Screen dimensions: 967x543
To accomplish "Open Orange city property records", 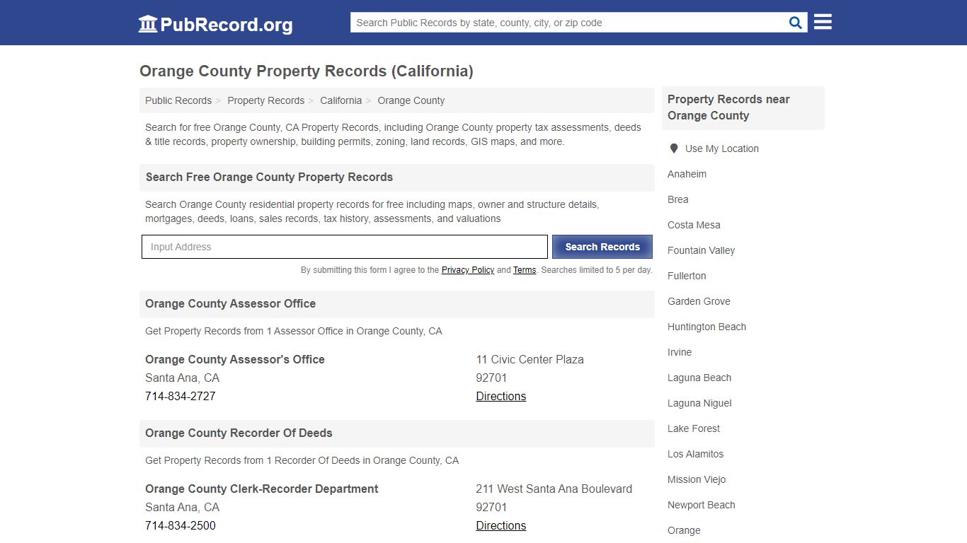I will tap(684, 530).
